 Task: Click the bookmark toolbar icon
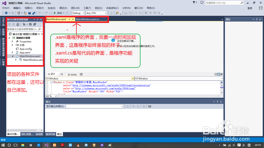[146, 13]
